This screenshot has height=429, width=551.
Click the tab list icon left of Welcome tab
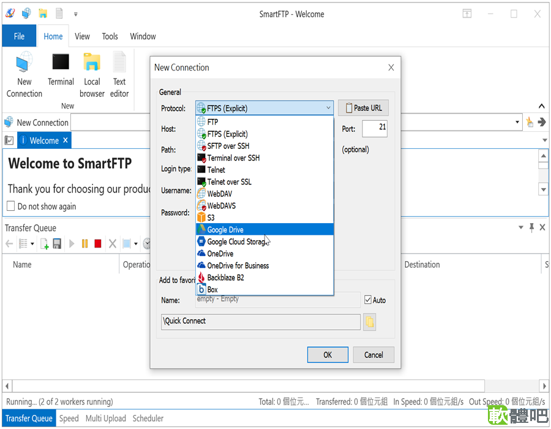pos(9,140)
